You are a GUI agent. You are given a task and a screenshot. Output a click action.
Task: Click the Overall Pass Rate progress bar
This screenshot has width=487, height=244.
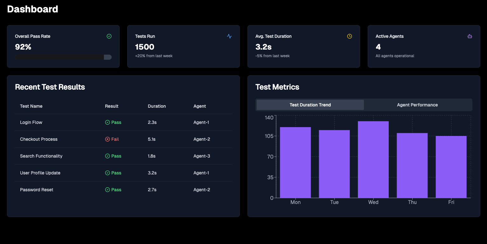pyautogui.click(x=63, y=57)
